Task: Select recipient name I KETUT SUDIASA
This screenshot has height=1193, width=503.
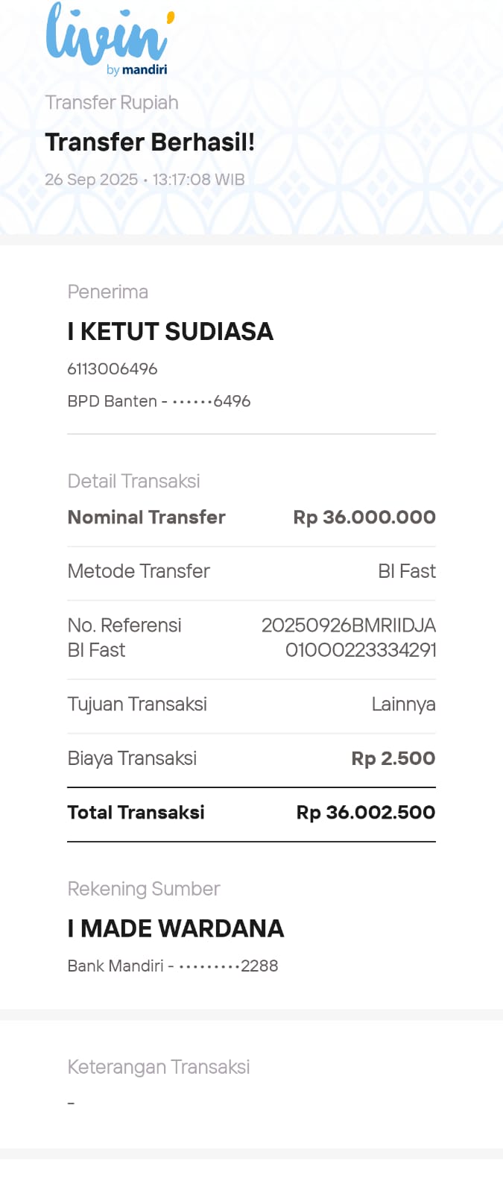Action: pos(170,332)
